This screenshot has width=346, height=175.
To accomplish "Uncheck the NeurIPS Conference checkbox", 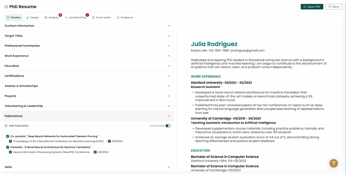I will [10, 152].
